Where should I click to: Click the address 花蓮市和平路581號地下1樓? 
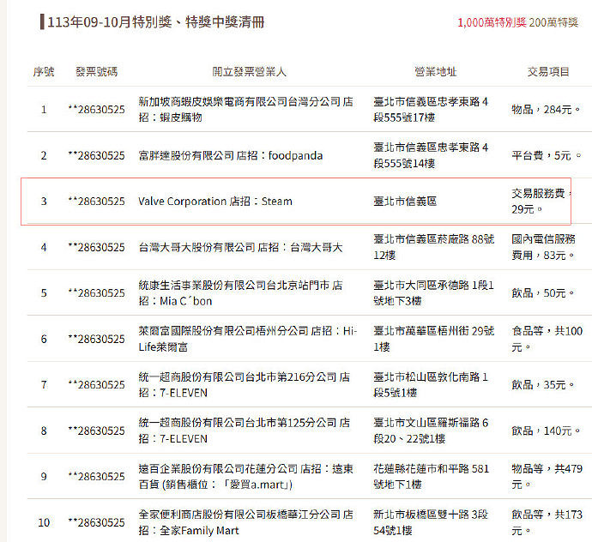pos(432,476)
